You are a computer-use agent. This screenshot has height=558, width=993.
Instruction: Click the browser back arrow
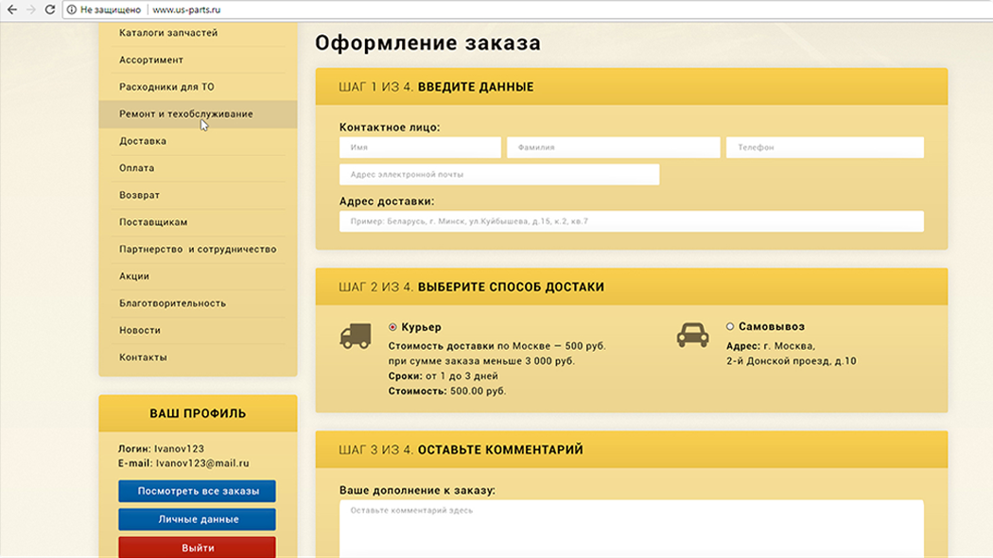point(12,9)
